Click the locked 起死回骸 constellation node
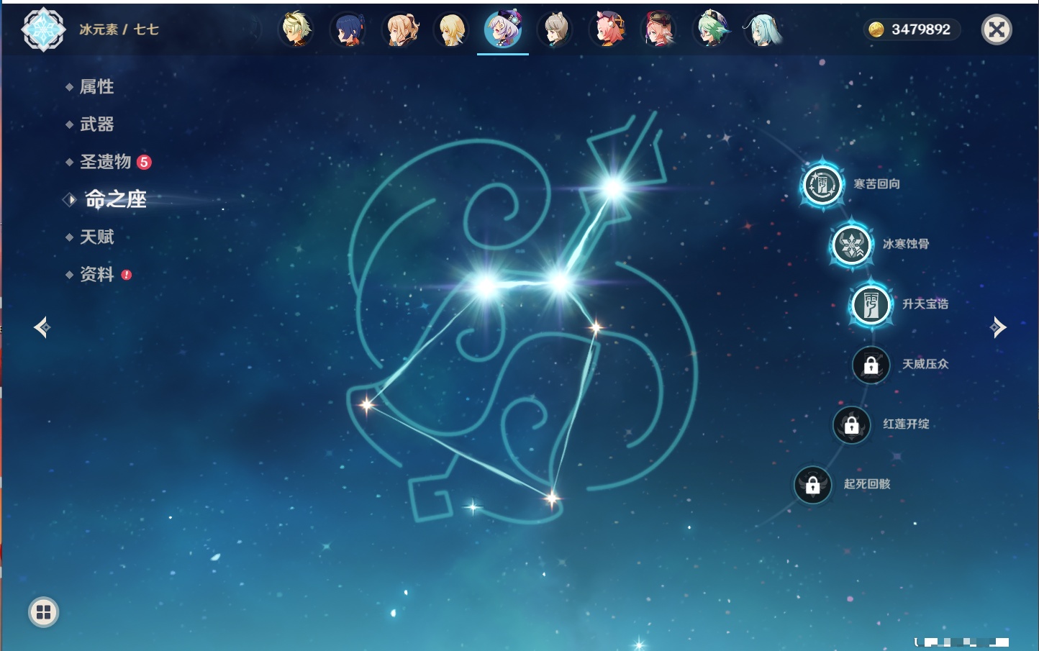Image resolution: width=1039 pixels, height=651 pixels. point(813,485)
